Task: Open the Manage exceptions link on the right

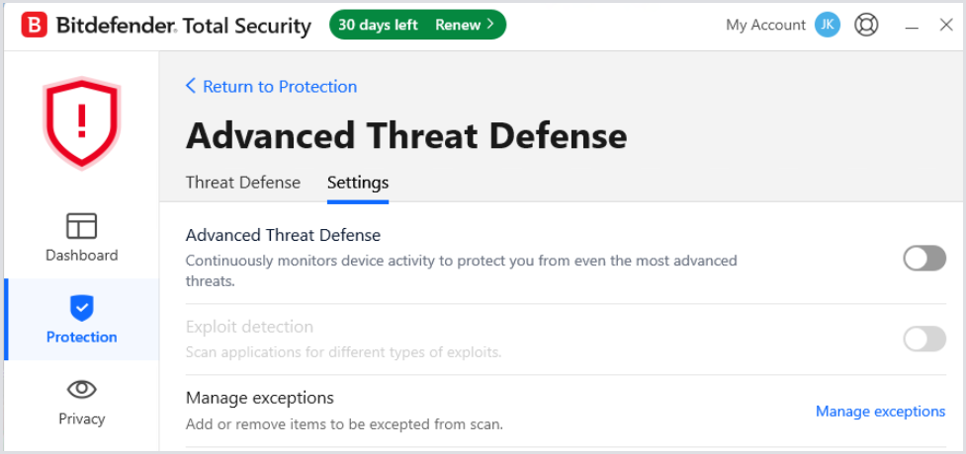Action: [880, 412]
